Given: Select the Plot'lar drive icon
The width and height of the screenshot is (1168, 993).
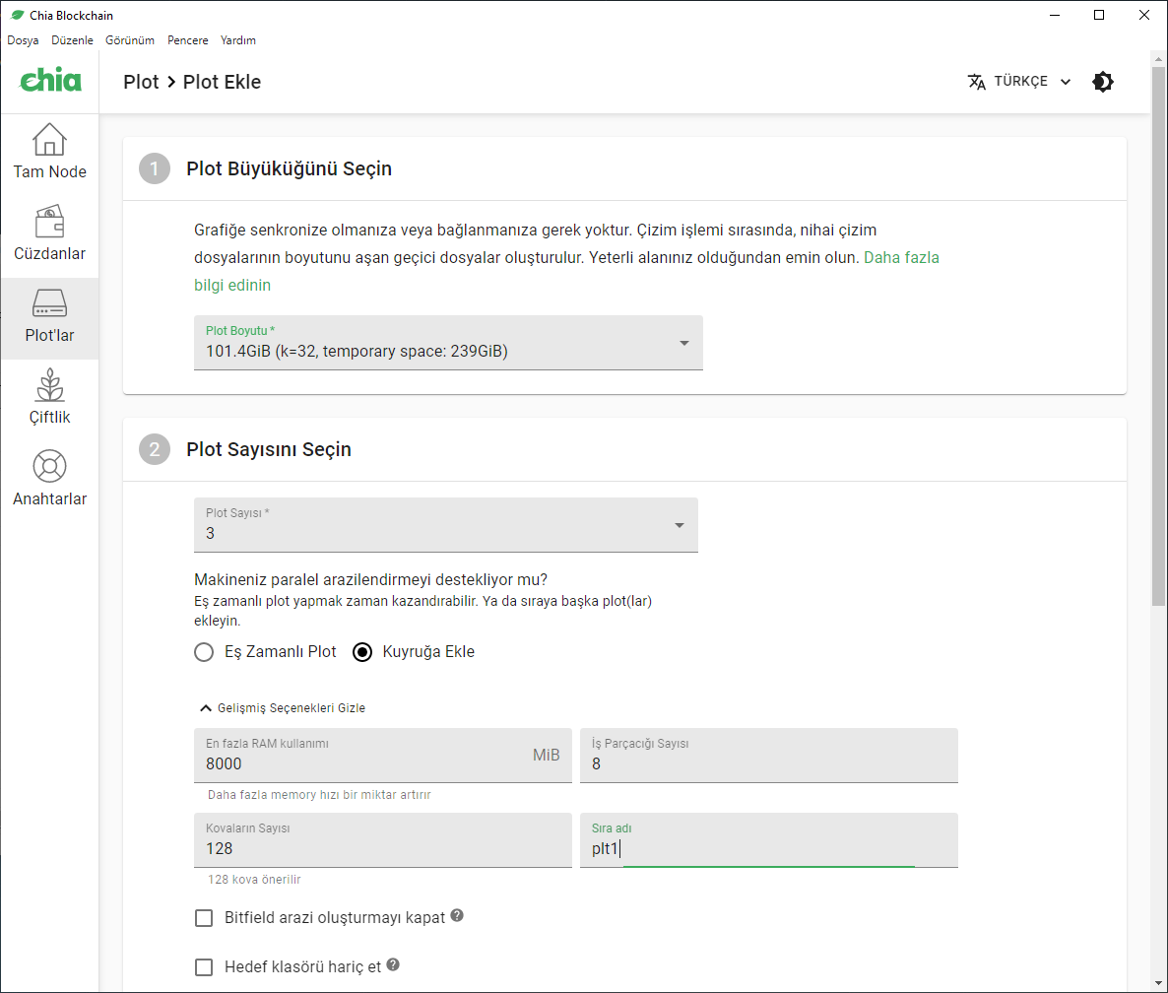Looking at the screenshot, I should (49, 303).
